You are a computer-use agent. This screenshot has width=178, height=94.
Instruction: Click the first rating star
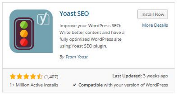pyautogui.click(x=13, y=76)
